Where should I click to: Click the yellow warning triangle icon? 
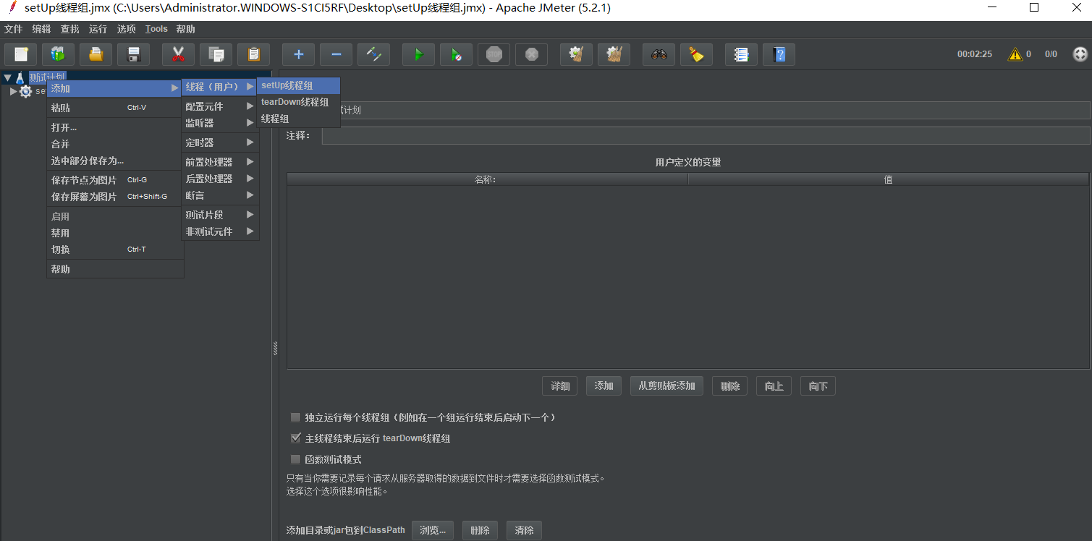tap(1015, 54)
